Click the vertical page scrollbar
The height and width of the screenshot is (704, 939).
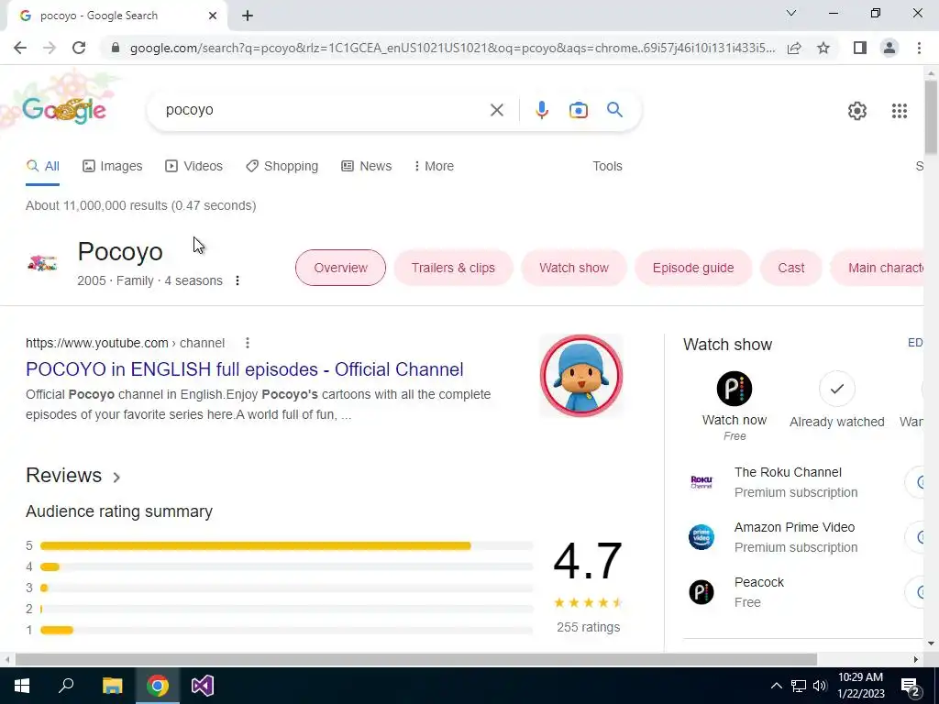point(931,118)
